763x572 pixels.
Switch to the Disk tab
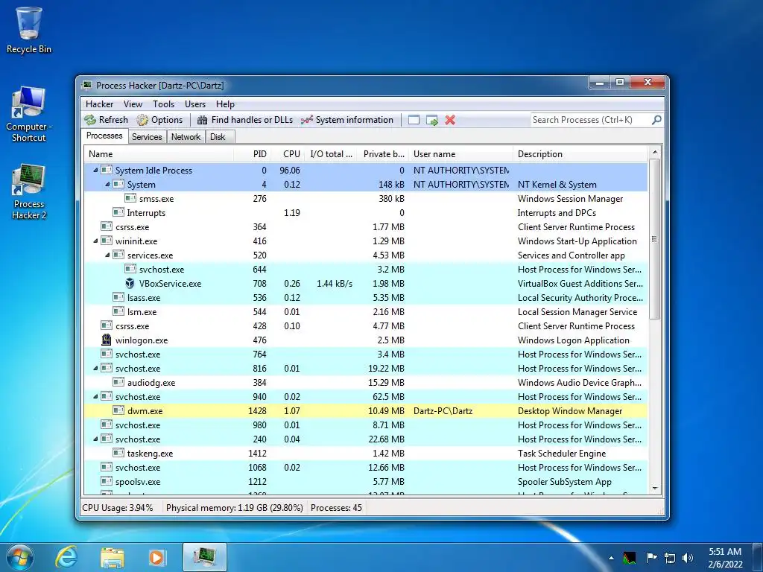point(218,137)
